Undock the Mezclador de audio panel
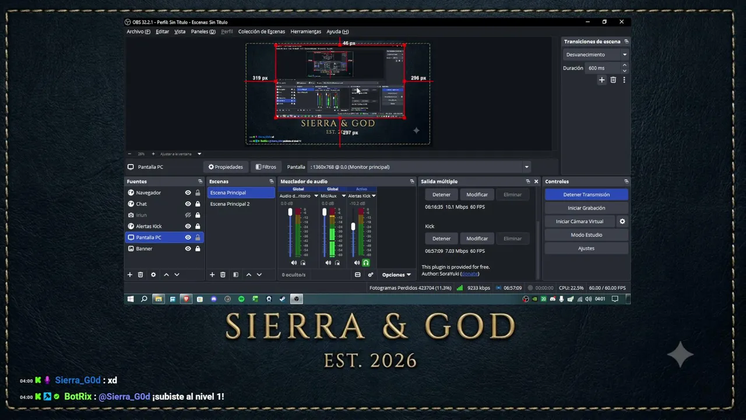This screenshot has height=420, width=746. (x=412, y=181)
